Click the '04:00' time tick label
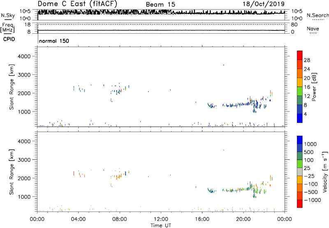The width and height of the screenshot is (329, 228). [78, 219]
